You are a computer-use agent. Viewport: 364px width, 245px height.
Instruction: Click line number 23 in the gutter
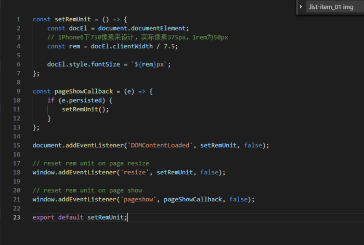17,217
